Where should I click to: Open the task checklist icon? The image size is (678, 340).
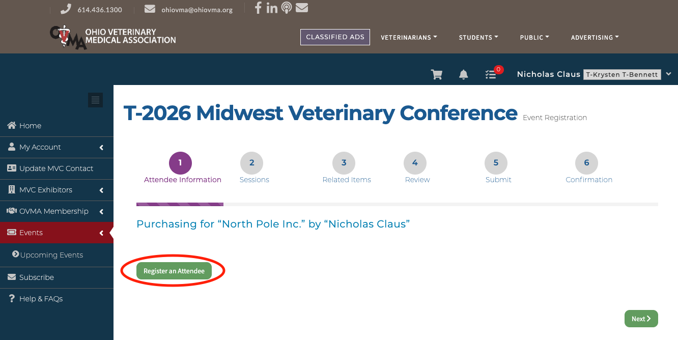point(491,75)
